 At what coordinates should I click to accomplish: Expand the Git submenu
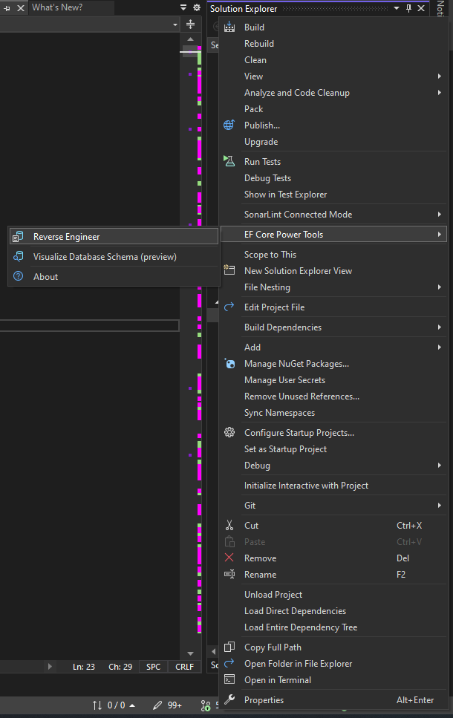coord(440,506)
